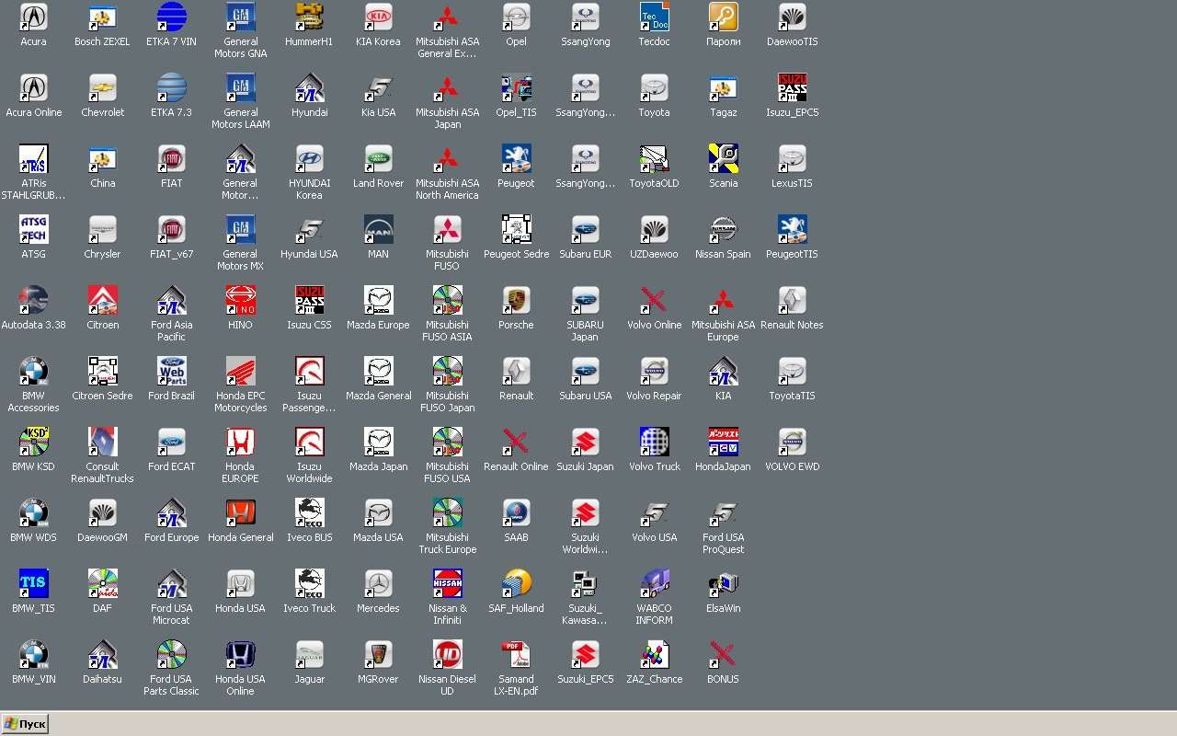Select the Ford USA ProQuest icon
1177x736 pixels.
click(x=723, y=512)
